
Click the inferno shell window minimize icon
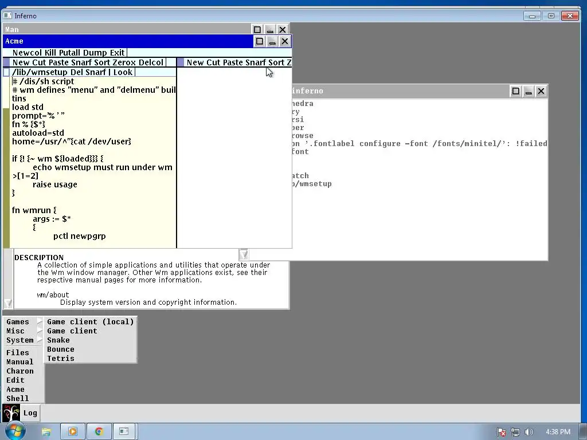tap(528, 91)
